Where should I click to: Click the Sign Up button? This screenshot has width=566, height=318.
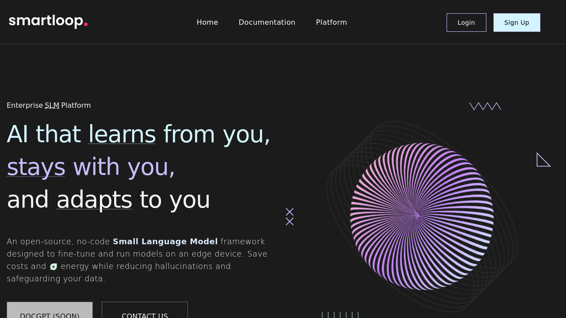[516, 22]
